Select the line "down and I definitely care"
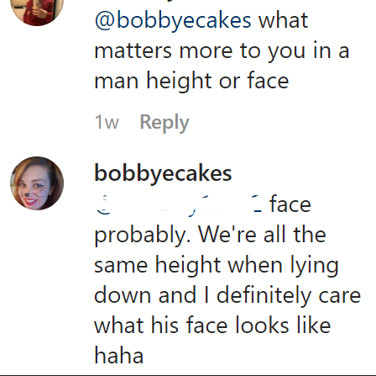 (x=227, y=296)
